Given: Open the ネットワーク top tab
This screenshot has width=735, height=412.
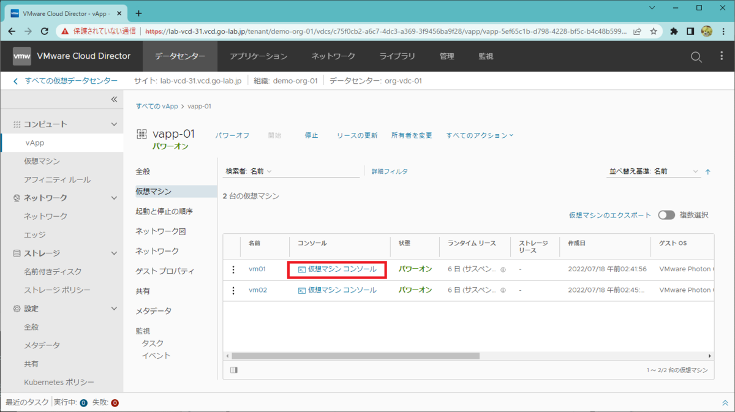Looking at the screenshot, I should [x=333, y=56].
